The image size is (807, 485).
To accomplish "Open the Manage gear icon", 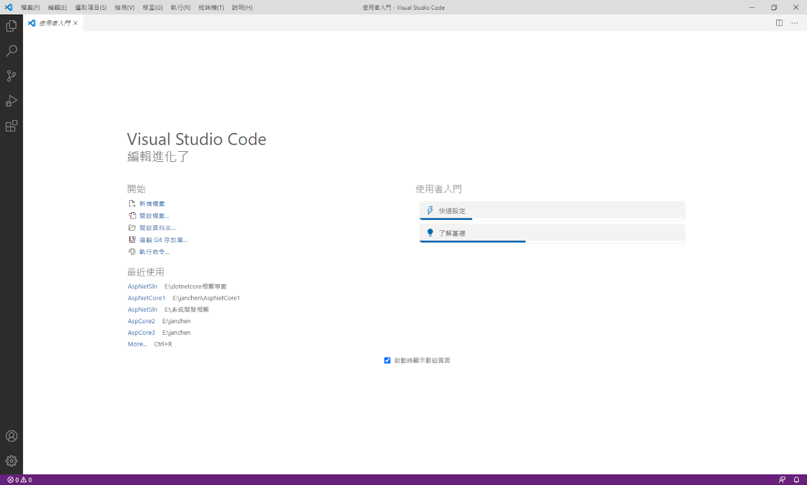I will (x=11, y=461).
